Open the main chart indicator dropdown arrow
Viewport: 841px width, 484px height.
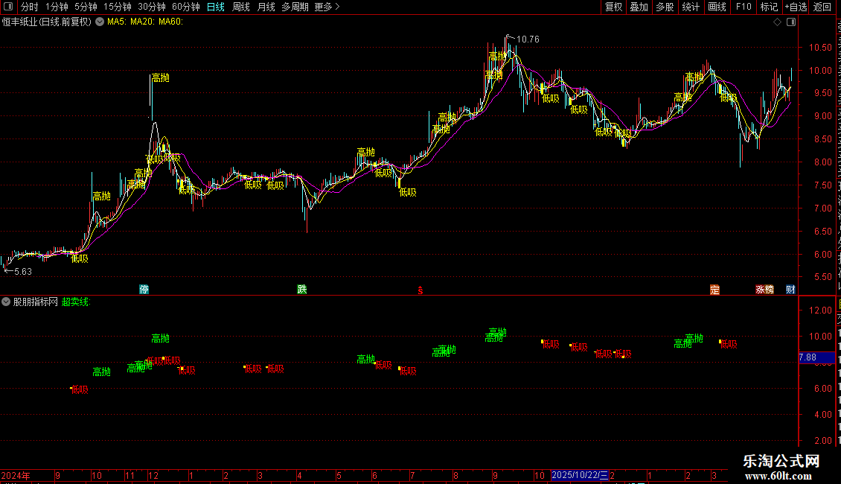[100, 22]
